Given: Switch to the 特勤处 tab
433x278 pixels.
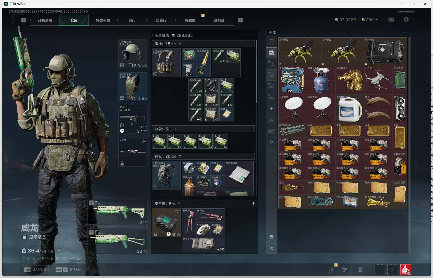Looking at the screenshot, I should [x=190, y=20].
